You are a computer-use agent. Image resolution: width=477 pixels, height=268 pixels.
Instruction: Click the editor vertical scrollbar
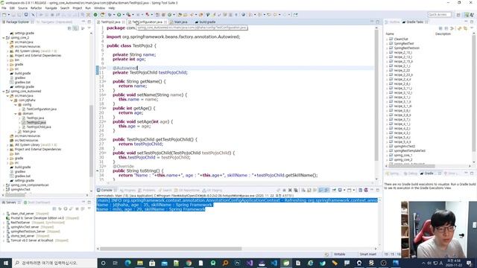tap(376, 96)
